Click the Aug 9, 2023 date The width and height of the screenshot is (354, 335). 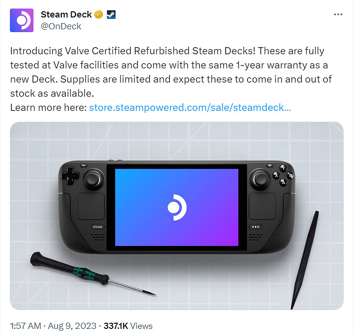tap(72, 326)
